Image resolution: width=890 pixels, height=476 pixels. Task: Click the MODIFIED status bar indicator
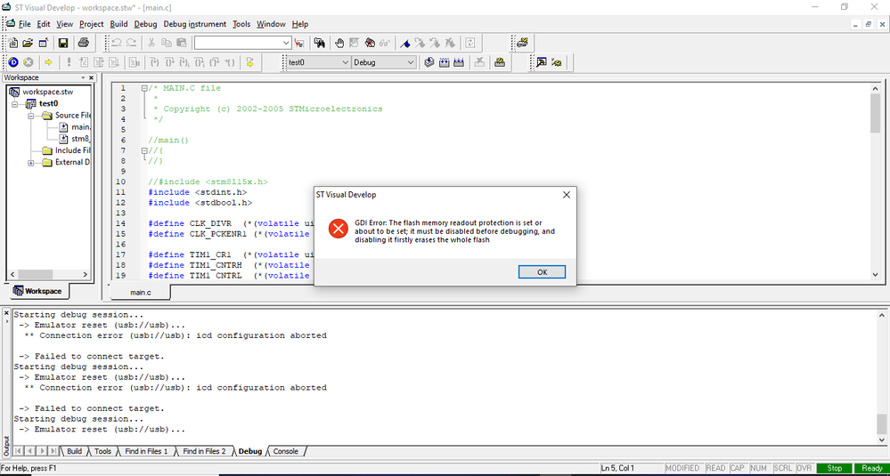[x=682, y=468]
